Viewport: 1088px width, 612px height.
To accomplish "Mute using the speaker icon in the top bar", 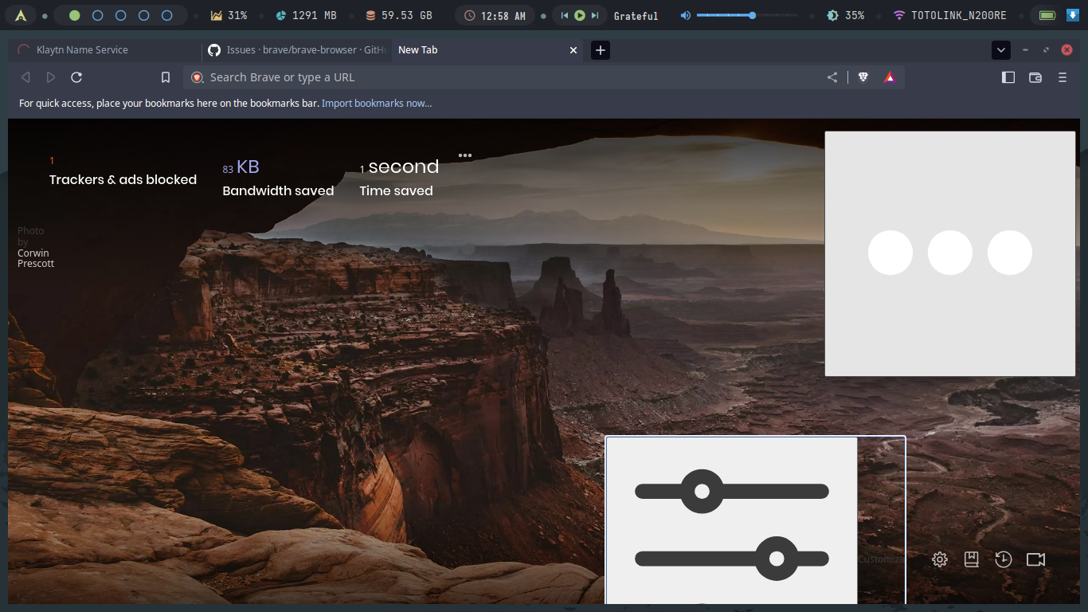I will click(685, 15).
